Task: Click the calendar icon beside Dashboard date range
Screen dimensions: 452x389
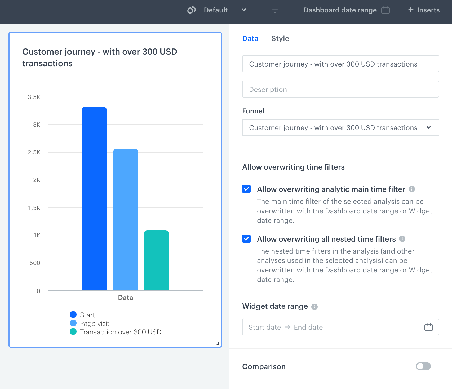Action: point(386,10)
